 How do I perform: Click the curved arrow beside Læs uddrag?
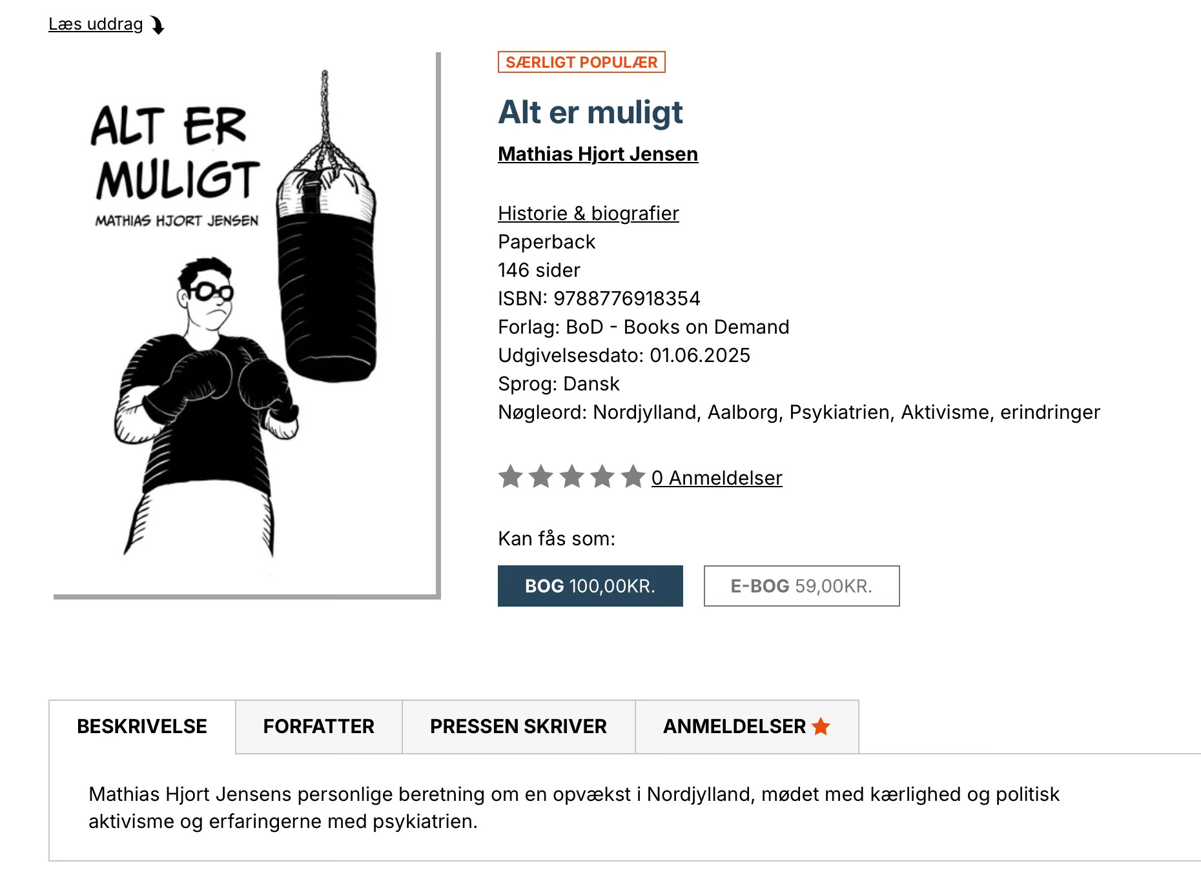point(158,25)
